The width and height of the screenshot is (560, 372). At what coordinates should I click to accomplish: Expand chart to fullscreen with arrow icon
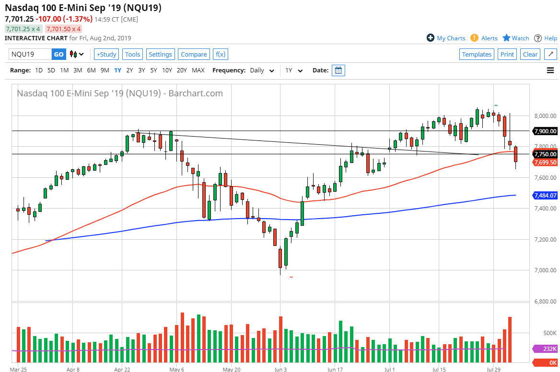tap(550, 54)
